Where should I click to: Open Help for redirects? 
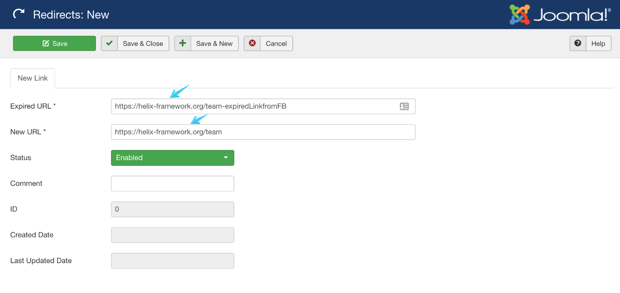(x=590, y=43)
